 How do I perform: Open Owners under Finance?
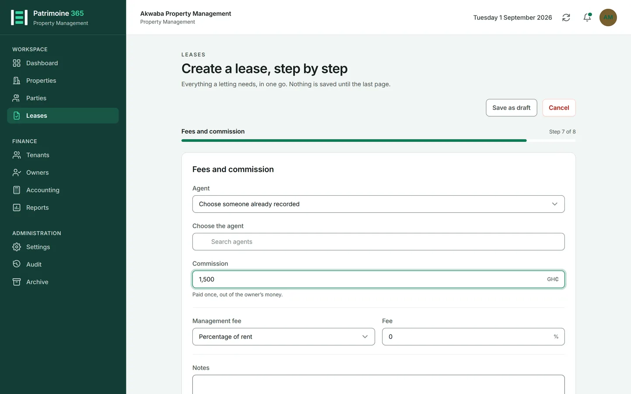click(63, 172)
